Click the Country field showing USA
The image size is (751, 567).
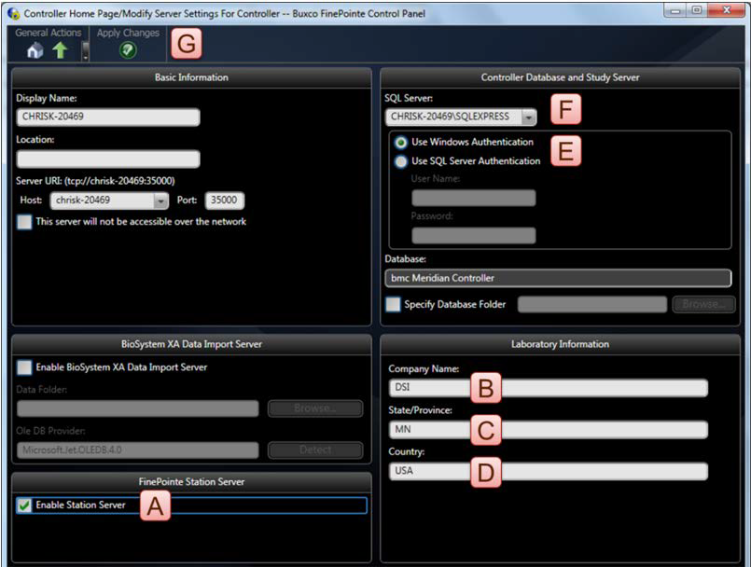[x=549, y=471]
